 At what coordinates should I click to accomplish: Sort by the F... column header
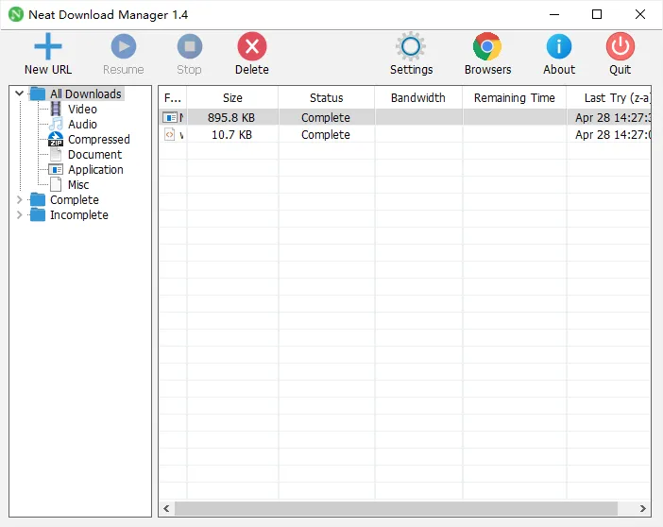point(173,98)
